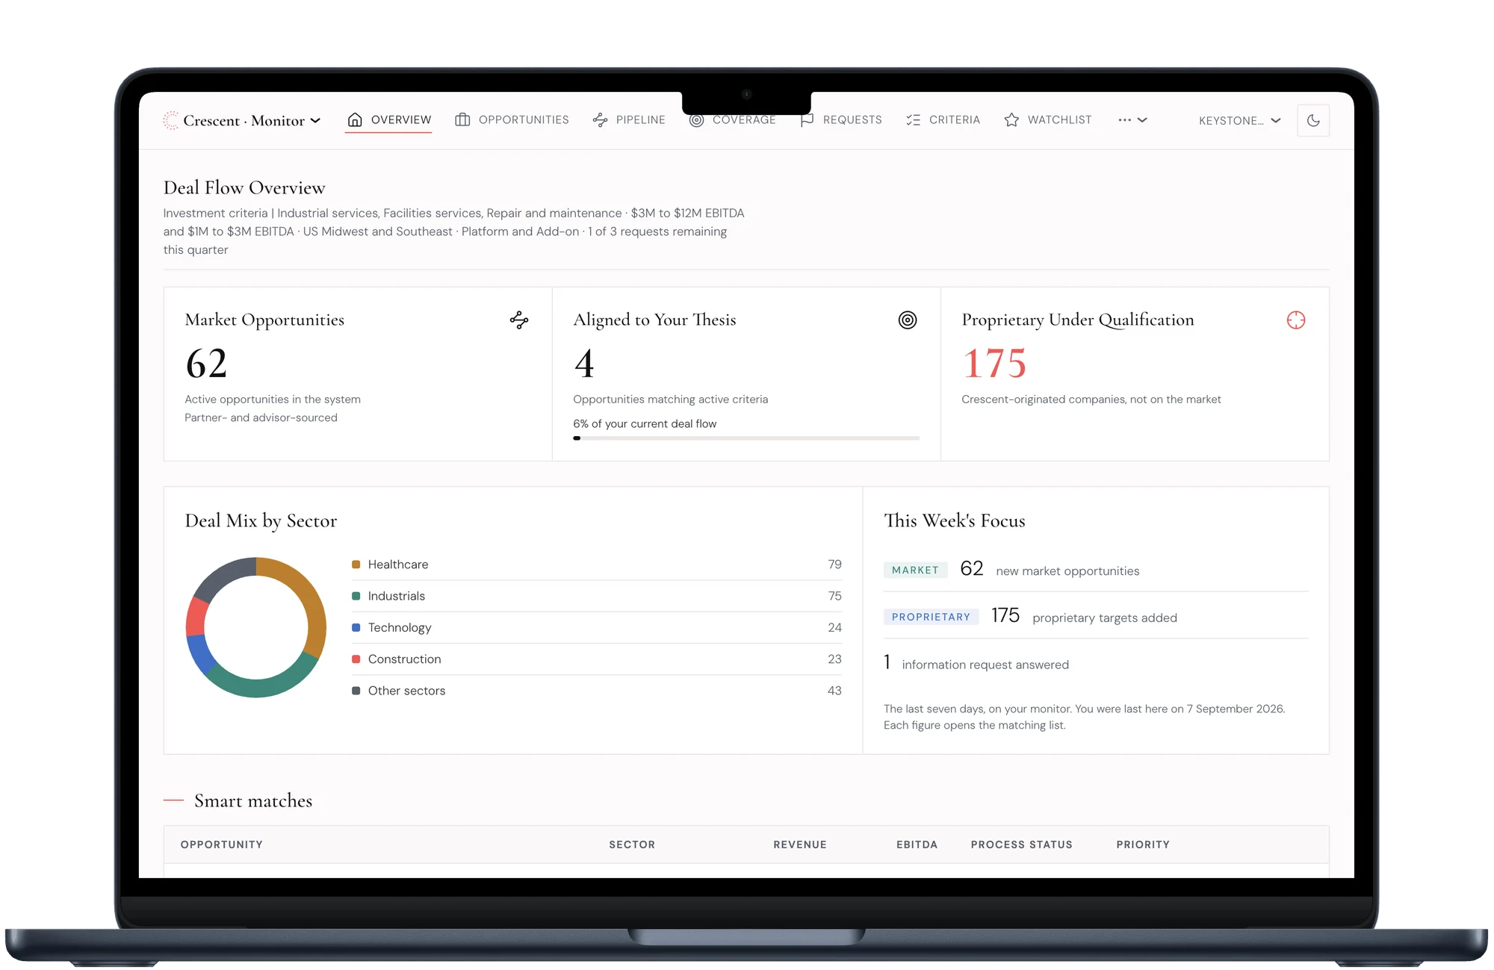Screen dimensions: 1494x970
Task: Toggle dark mode with the moon button
Action: coord(1313,120)
